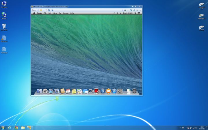
Task: Open System Preferences icon in dock
Action: tap(120, 91)
